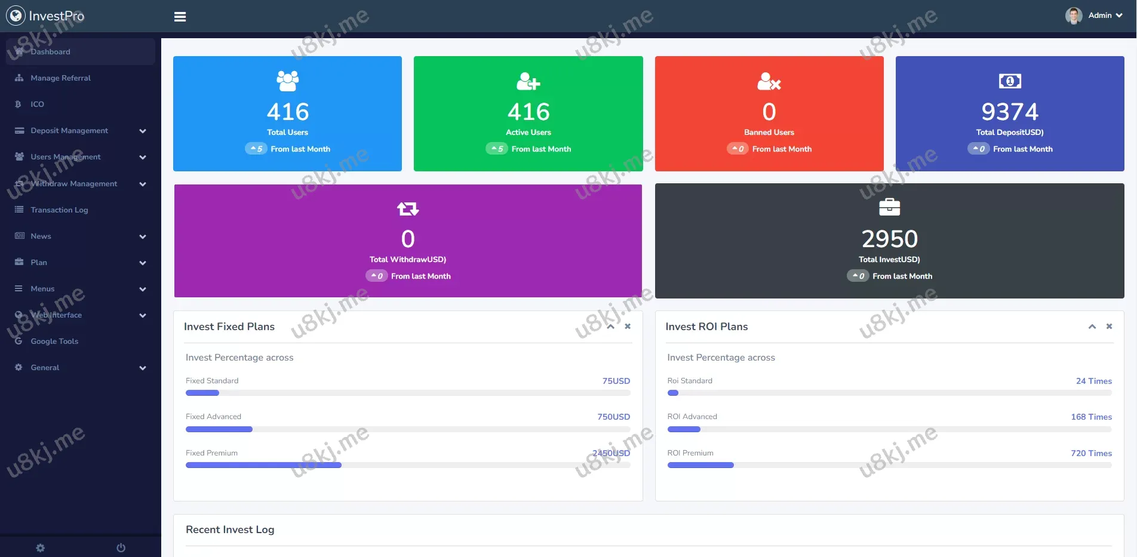Collapse the Invest ROI Plans panel
This screenshot has width=1137, height=557.
coord(1092,327)
